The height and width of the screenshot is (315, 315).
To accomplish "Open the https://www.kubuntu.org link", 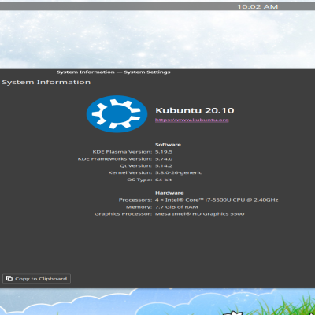I will pyautogui.click(x=192, y=120).
